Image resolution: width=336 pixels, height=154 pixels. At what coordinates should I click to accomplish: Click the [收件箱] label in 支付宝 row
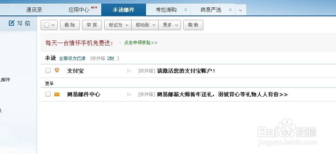147,71
